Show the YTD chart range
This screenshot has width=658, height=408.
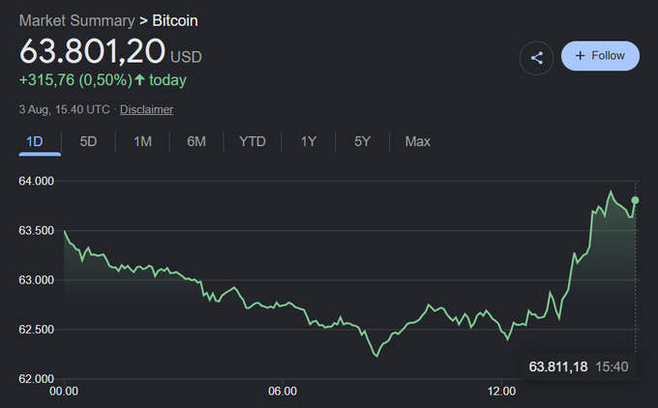point(253,142)
